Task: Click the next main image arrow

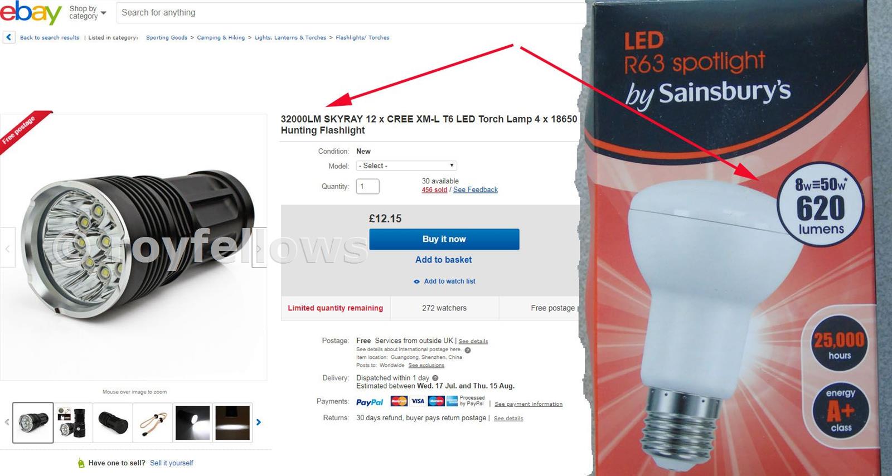Action: pyautogui.click(x=259, y=248)
